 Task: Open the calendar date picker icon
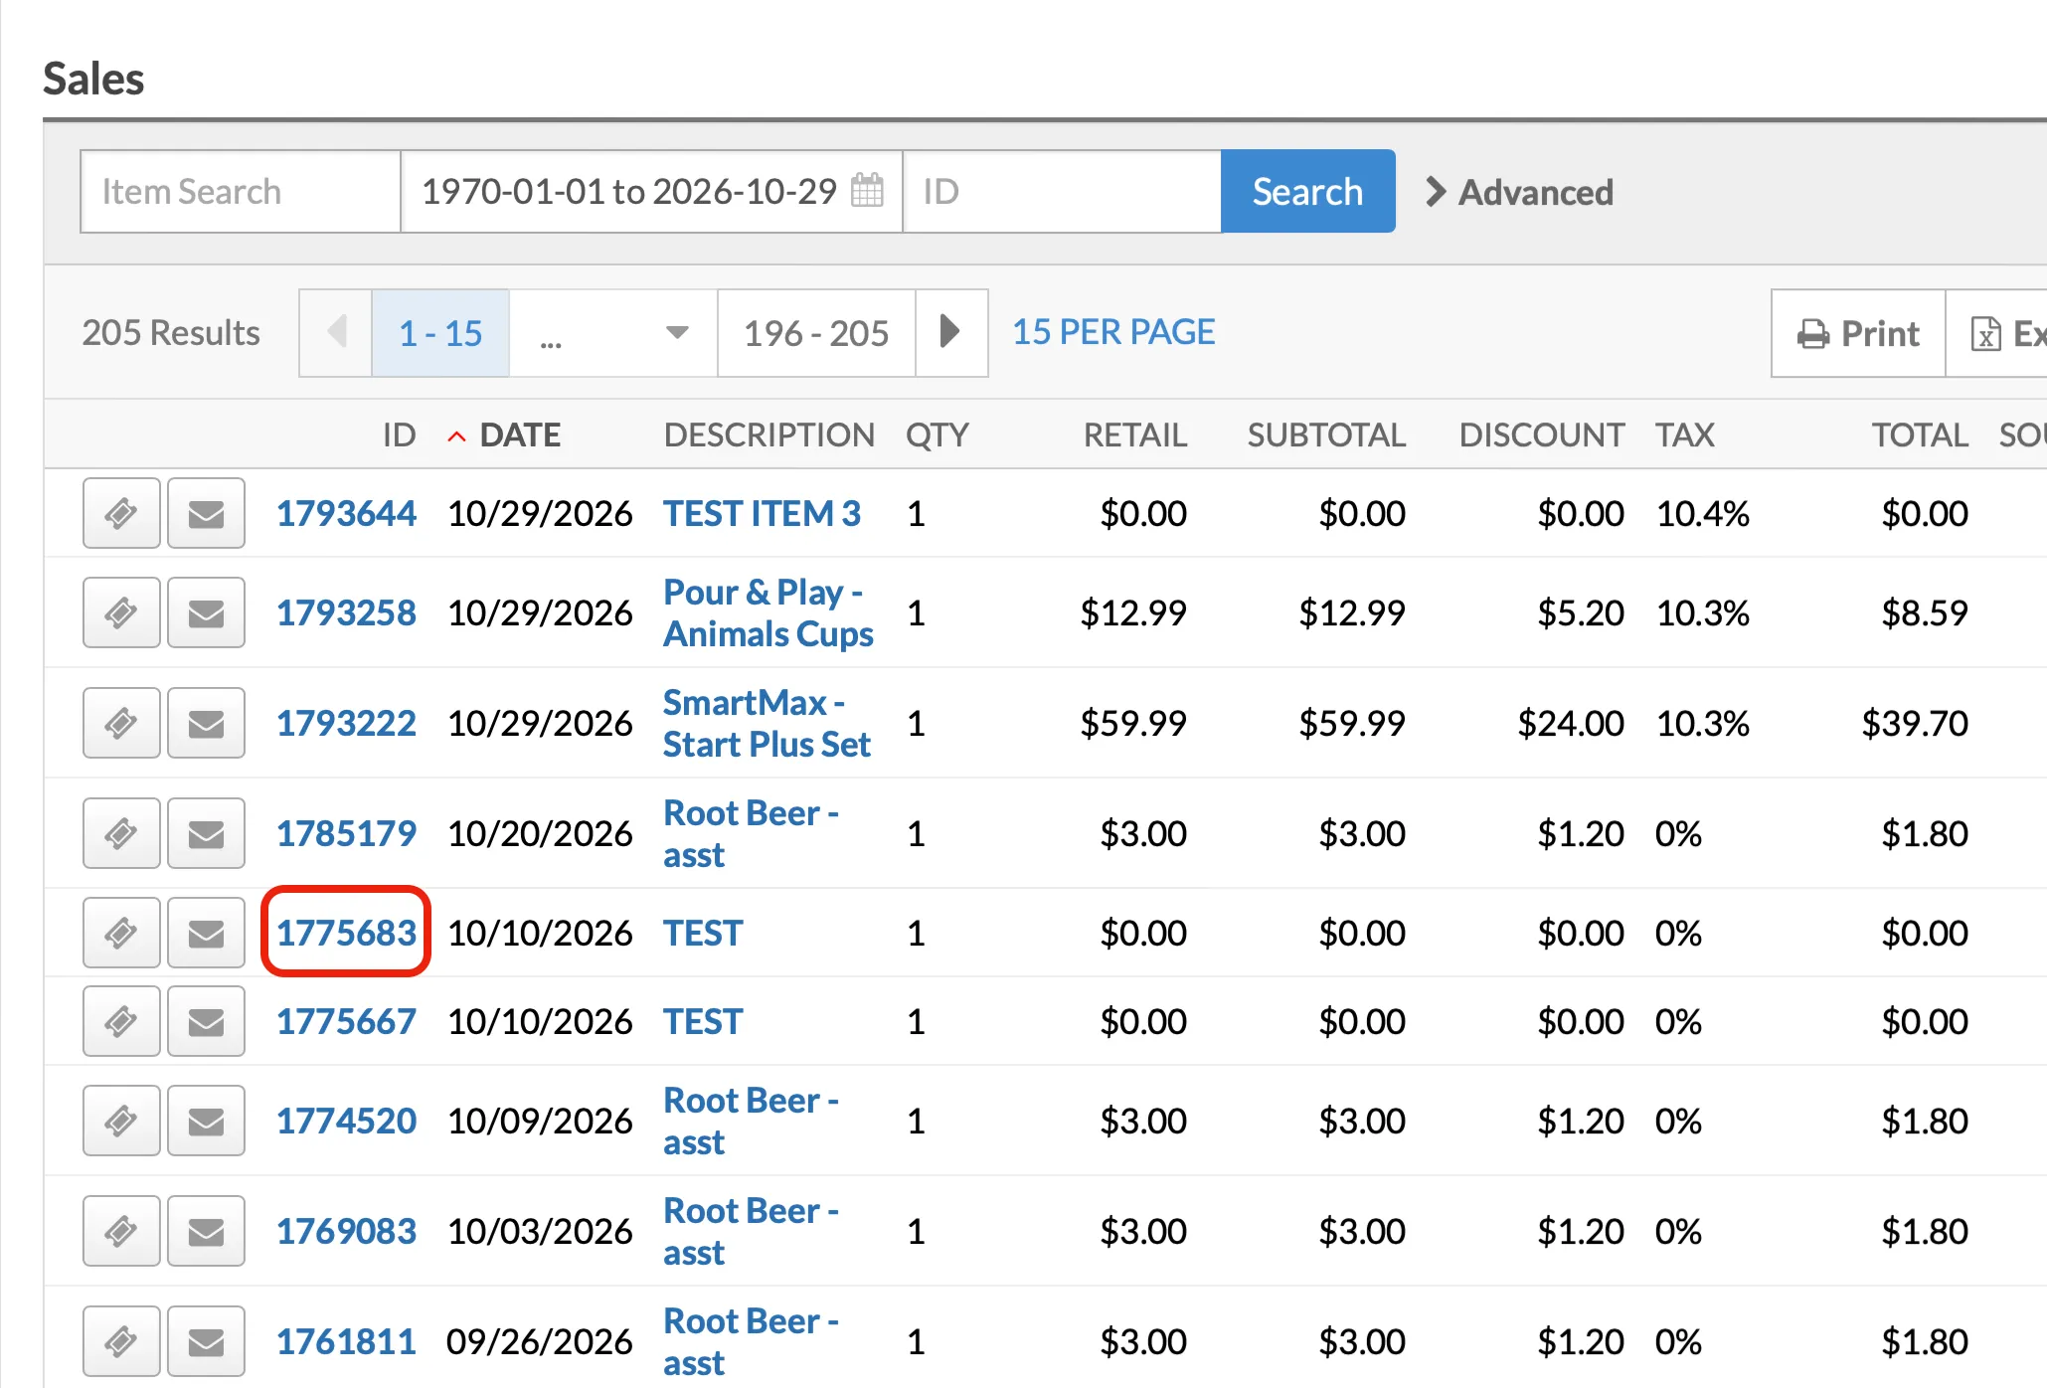(867, 190)
